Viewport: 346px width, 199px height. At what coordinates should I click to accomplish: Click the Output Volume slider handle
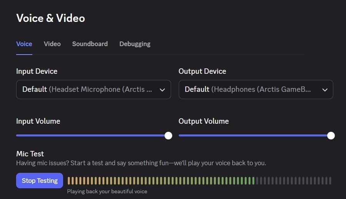[331, 135]
